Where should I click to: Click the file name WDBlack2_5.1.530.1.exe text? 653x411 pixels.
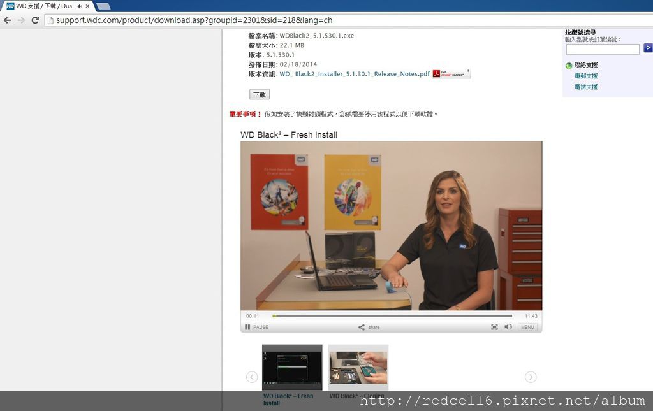[316, 36]
